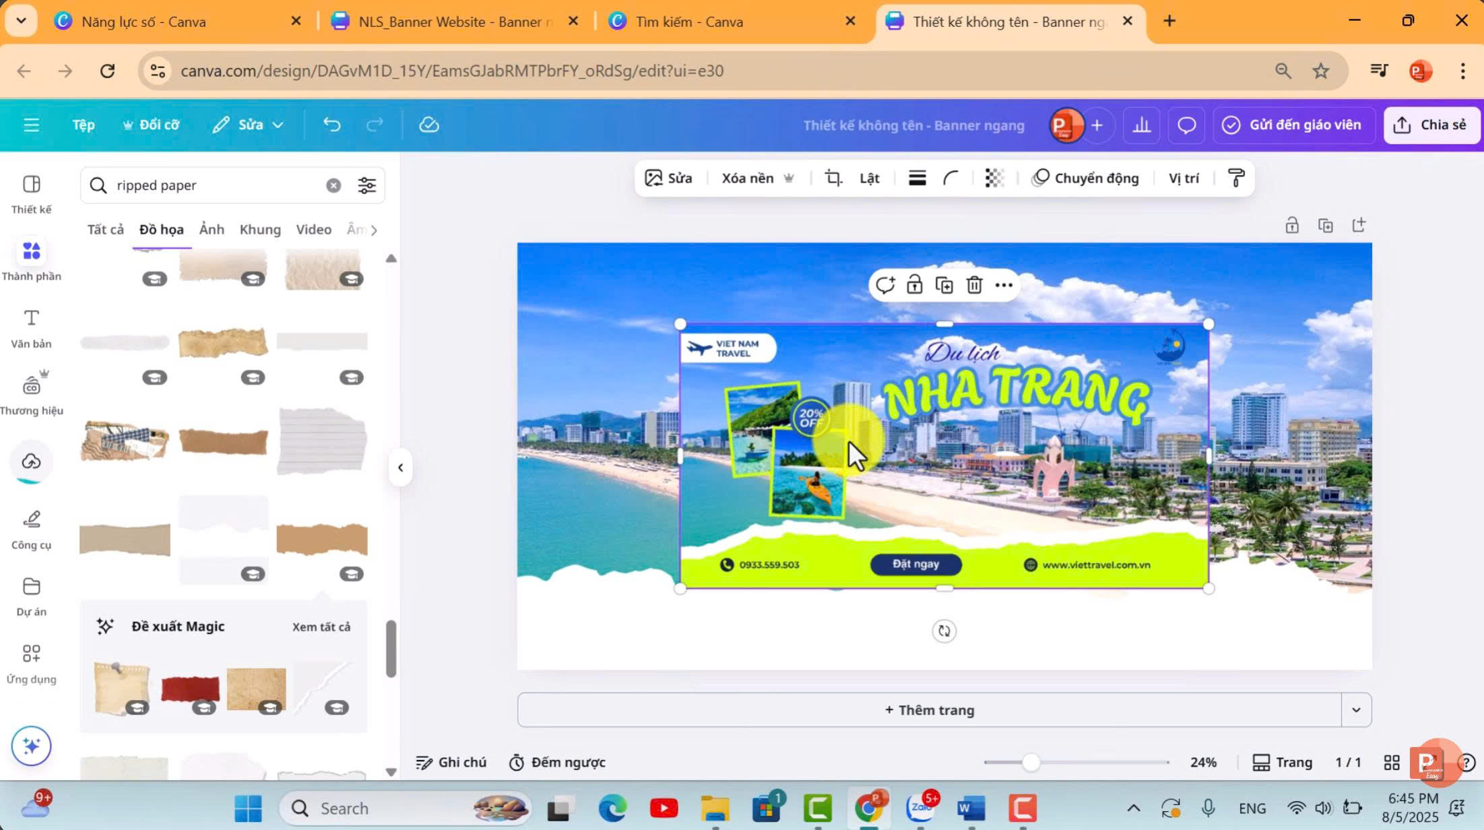Click the Crop icon in image toolbar
Viewport: 1484px width, 830px height.
[x=833, y=178]
